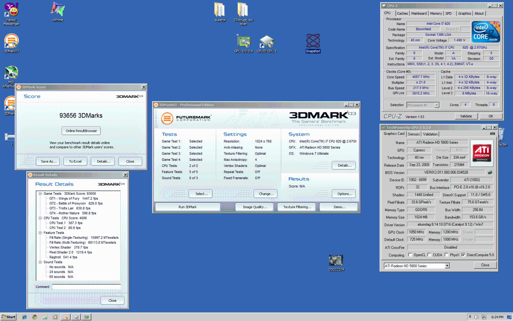The width and height of the screenshot is (513, 321).
Task: Select the superpi folder on the desktop
Action: point(220,12)
